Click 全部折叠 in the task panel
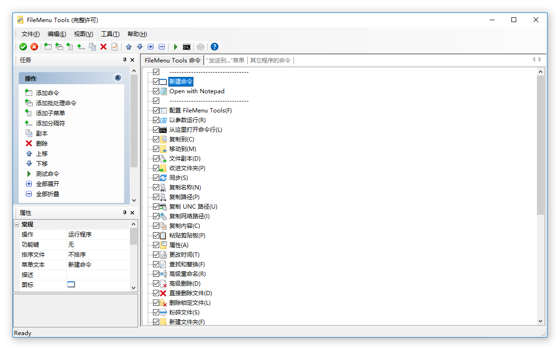Screen dimensions: 560x350 [48, 194]
